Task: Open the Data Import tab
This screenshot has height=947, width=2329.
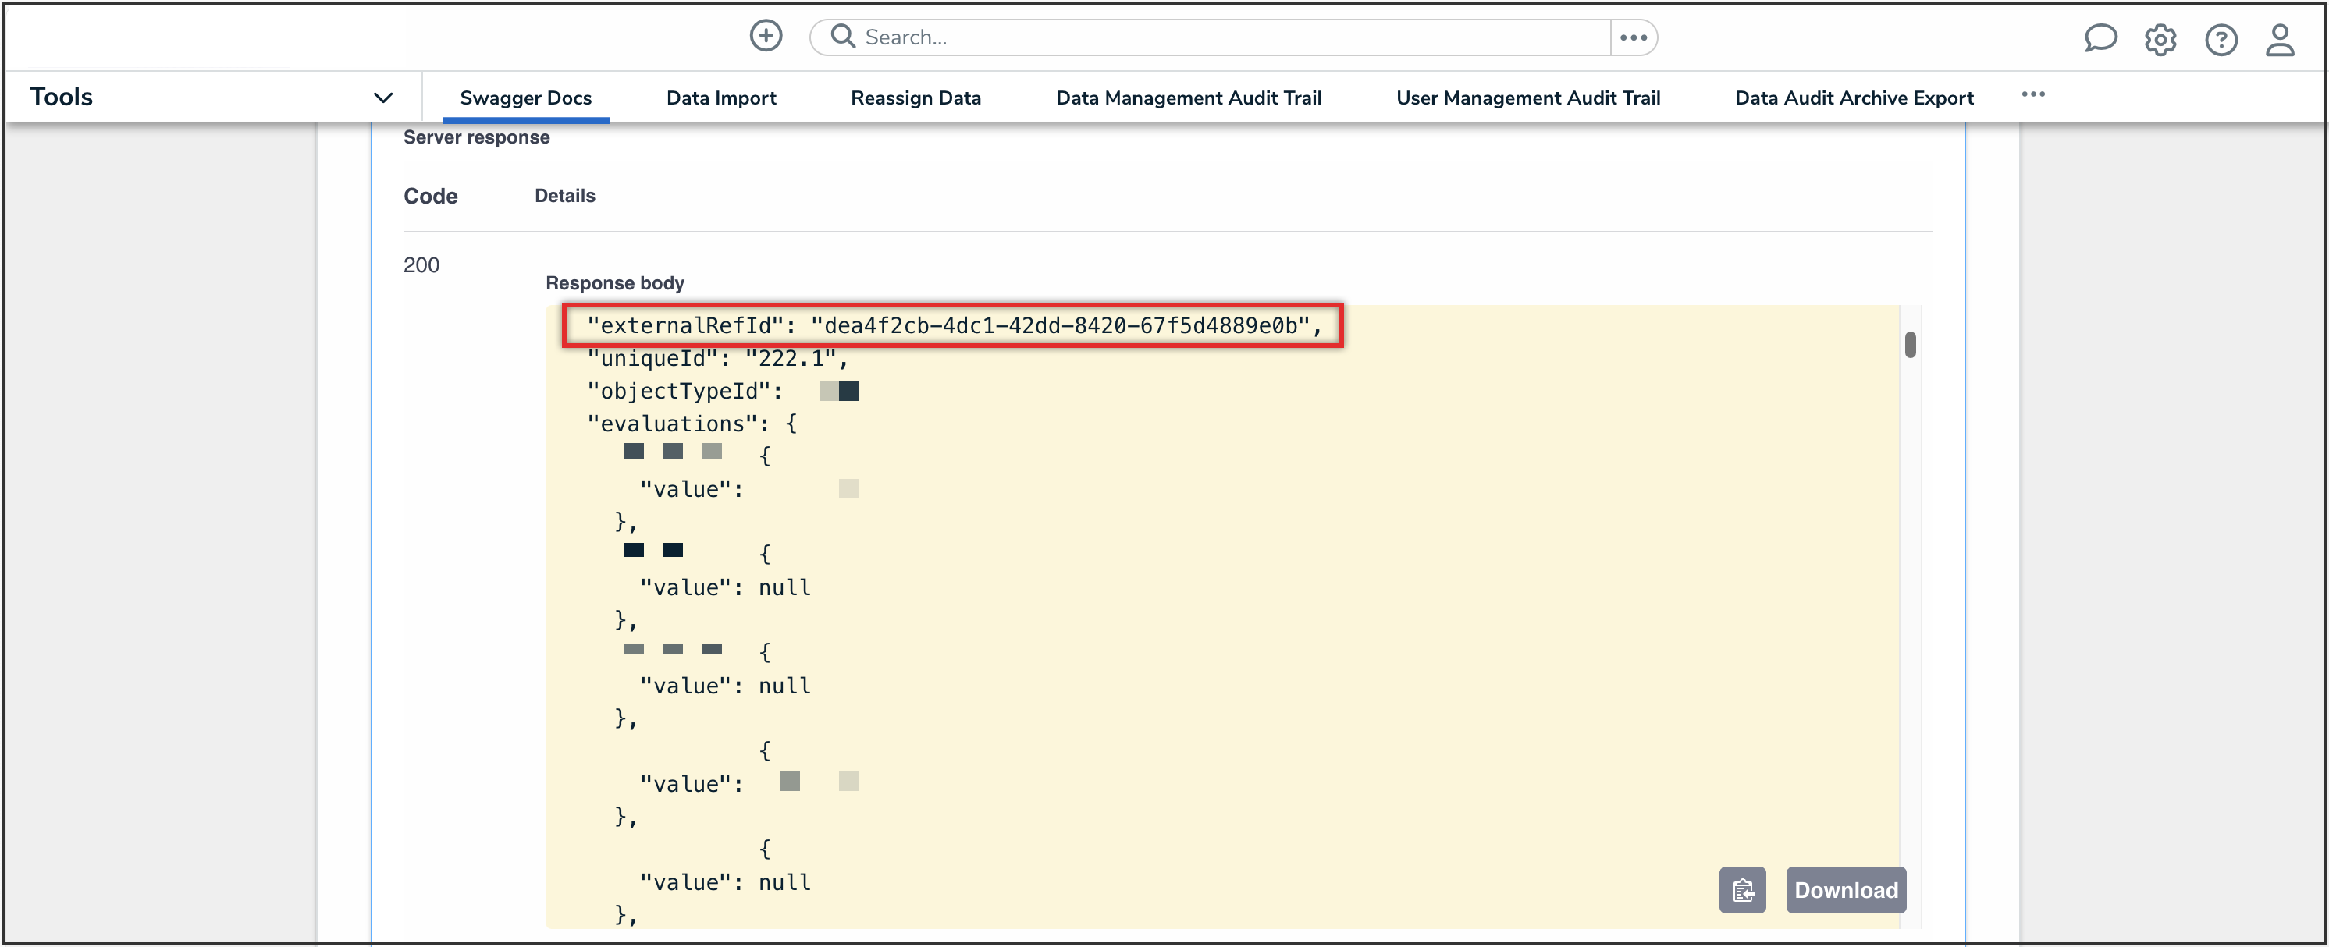Action: click(720, 98)
